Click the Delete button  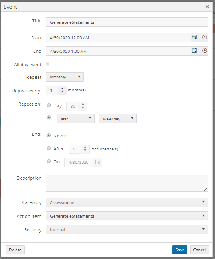15,250
